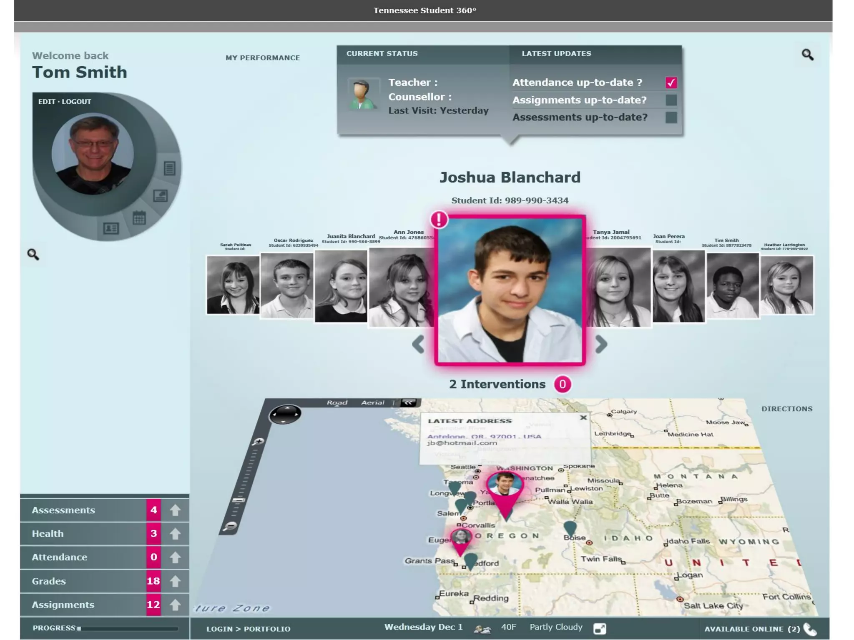Image resolution: width=854 pixels, height=640 pixels.
Task: Click the red exclamation alert badge on Joshua's photo
Action: (439, 219)
